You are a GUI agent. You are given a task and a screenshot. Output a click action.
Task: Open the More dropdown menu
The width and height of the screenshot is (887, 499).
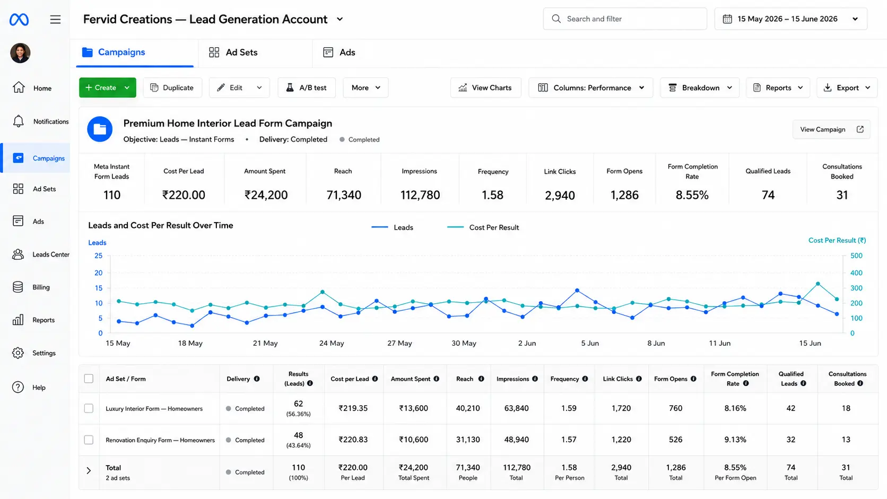366,87
